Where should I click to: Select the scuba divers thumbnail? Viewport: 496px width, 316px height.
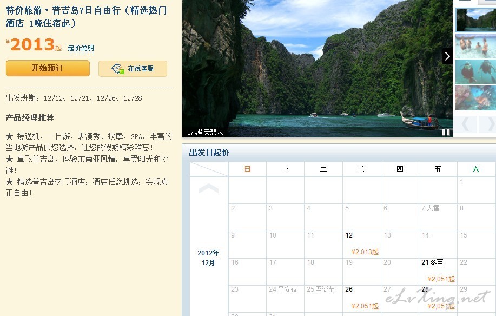coord(476,72)
